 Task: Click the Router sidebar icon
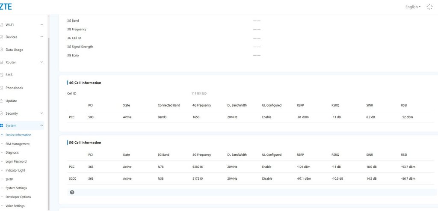tap(1, 62)
